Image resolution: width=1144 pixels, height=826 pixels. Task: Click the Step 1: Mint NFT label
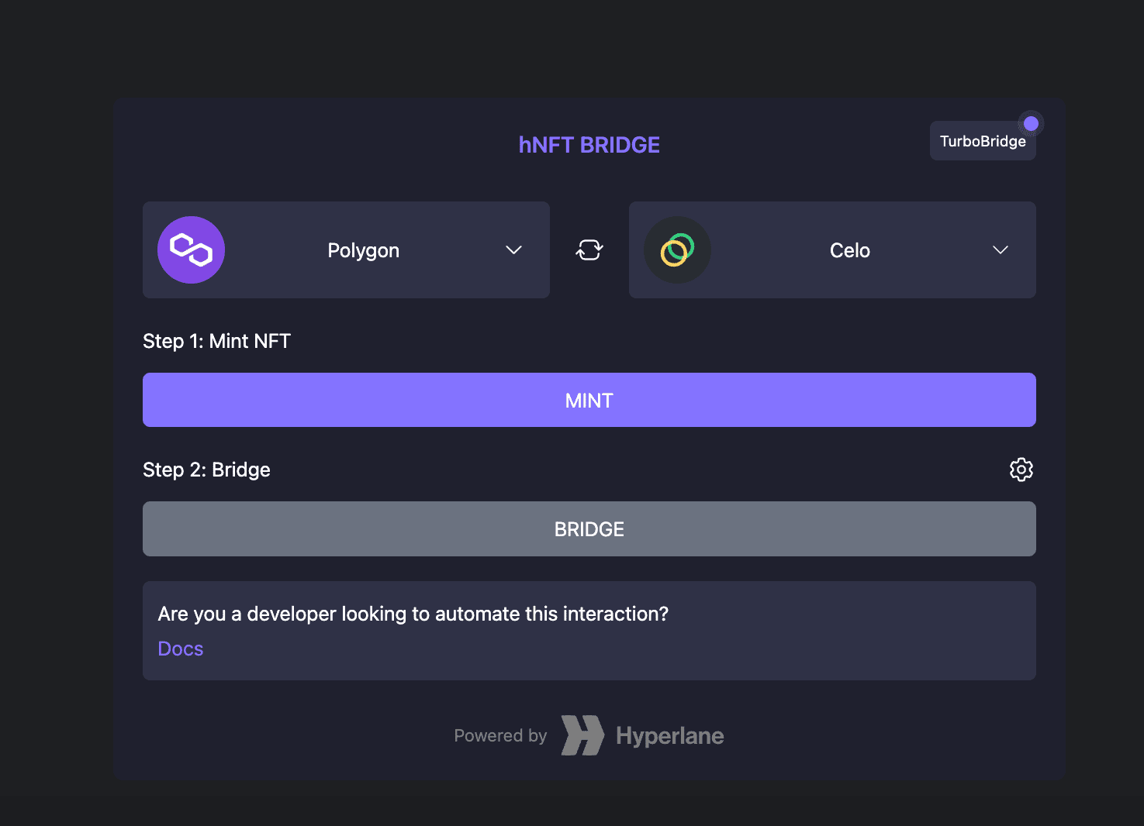coord(216,341)
